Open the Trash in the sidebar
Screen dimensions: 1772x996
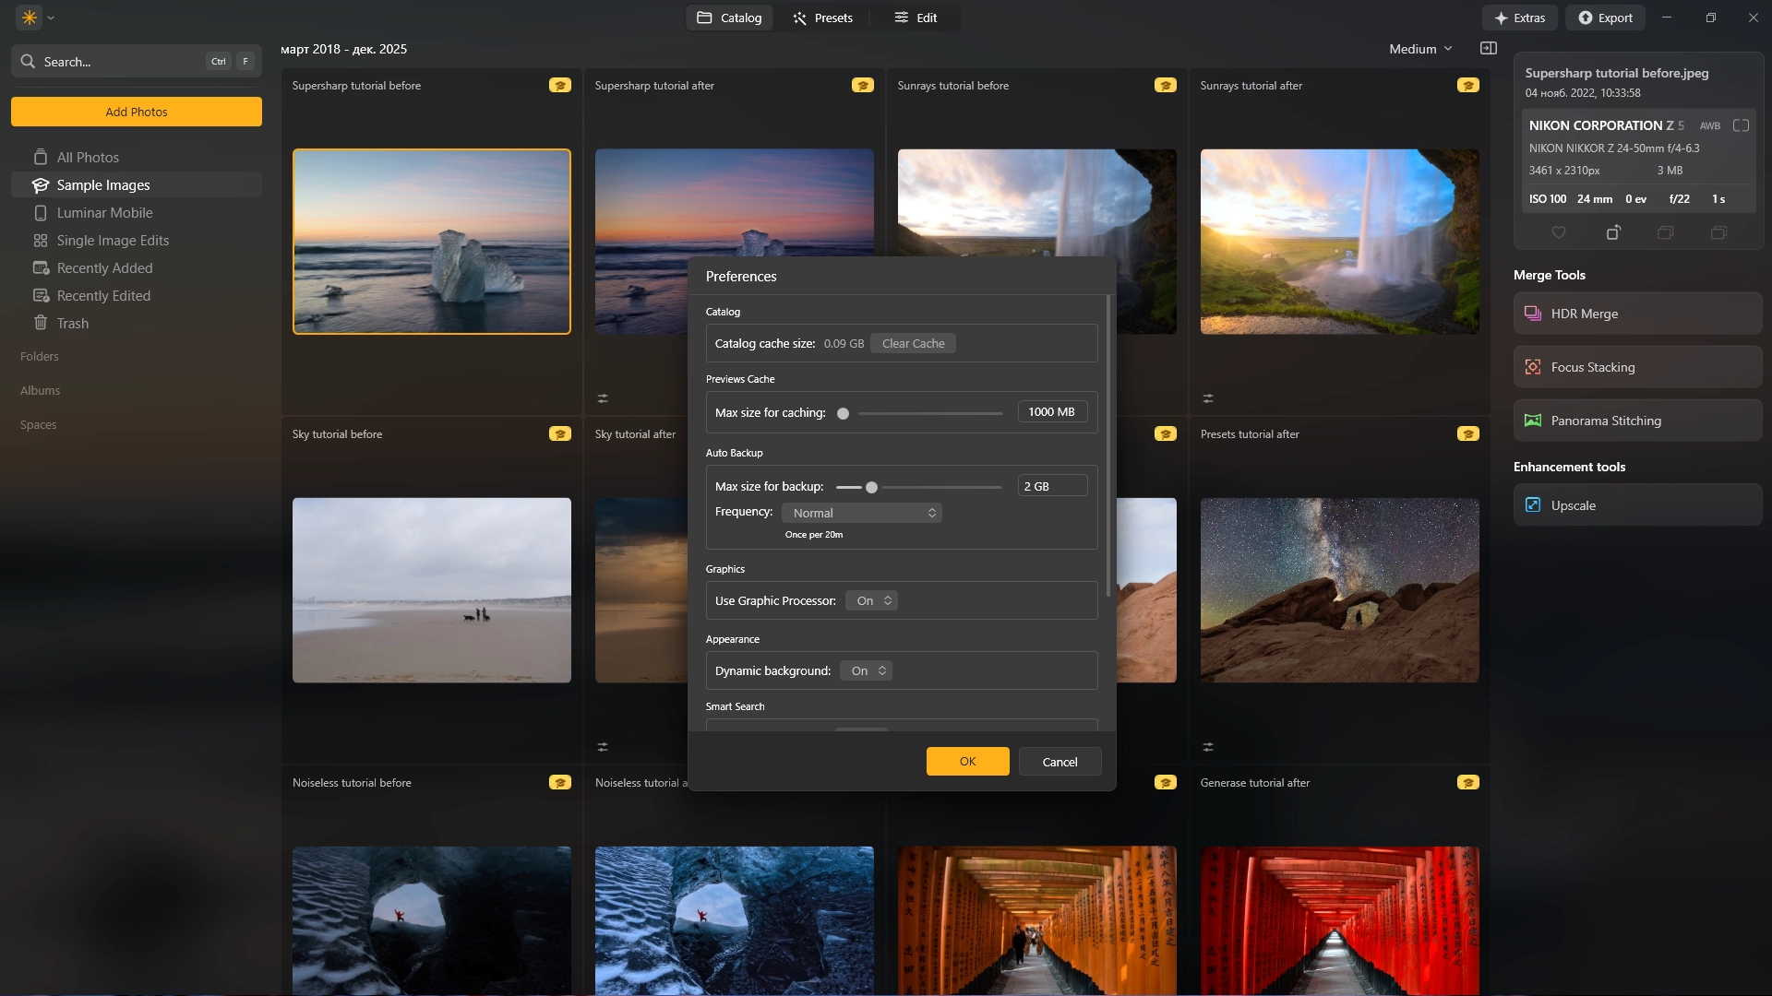(x=72, y=324)
